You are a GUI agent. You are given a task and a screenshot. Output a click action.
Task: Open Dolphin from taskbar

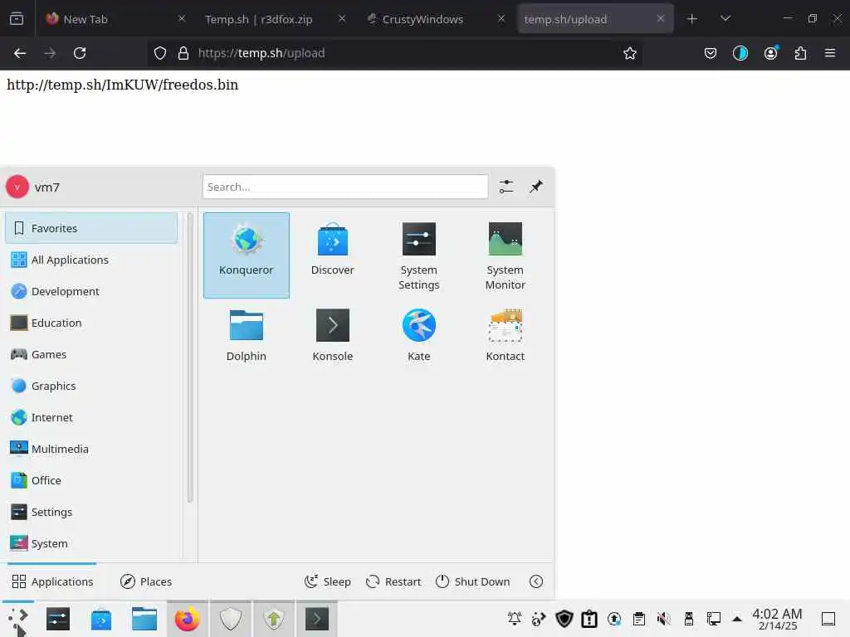pos(144,619)
